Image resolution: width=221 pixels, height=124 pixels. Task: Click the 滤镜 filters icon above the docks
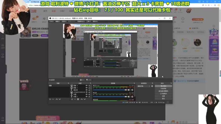click(89, 80)
